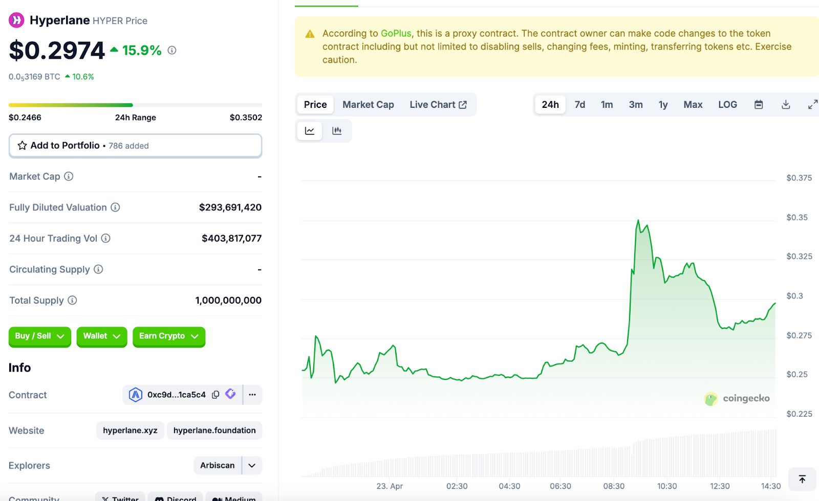Click the Market Cap info icon

69,176
